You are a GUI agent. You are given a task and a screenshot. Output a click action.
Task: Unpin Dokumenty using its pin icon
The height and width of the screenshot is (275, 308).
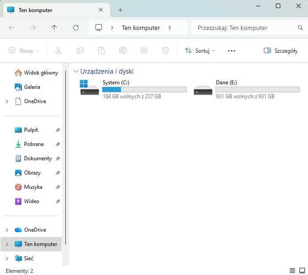[58, 158]
